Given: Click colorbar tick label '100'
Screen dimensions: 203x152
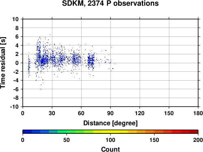Looking at the screenshot, I should point(110,140).
